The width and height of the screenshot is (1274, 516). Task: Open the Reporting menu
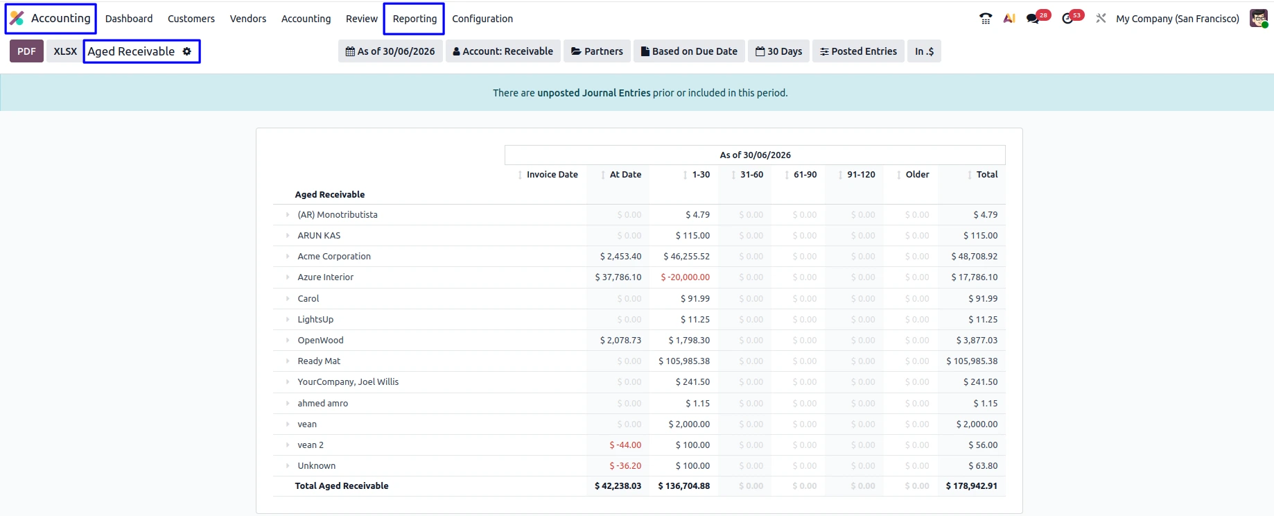point(415,19)
